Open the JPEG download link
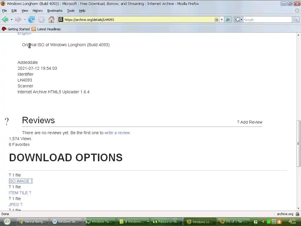Image resolution: width=301 pixels, height=226 pixels. [15, 205]
